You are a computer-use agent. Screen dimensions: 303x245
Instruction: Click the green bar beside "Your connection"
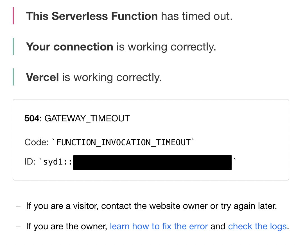pos(13,47)
